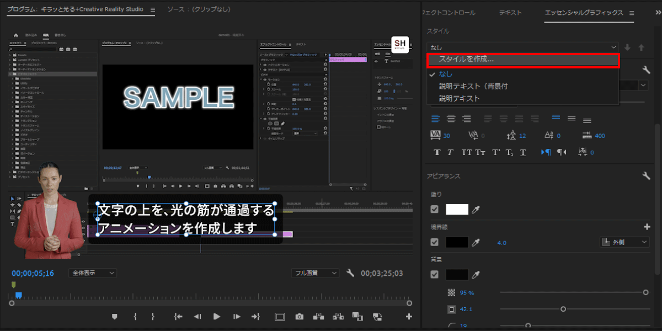Viewport: 662px width, 331px height.
Task: Mark in point on the program monitor
Action: coord(135,316)
